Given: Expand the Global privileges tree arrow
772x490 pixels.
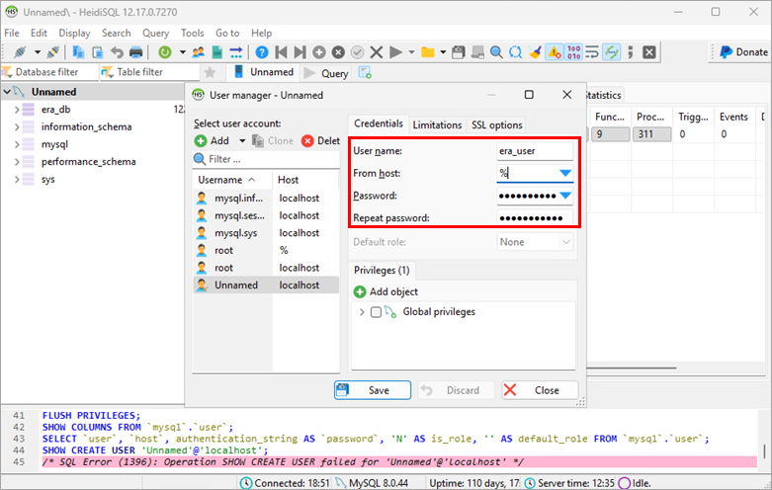Looking at the screenshot, I should [362, 312].
